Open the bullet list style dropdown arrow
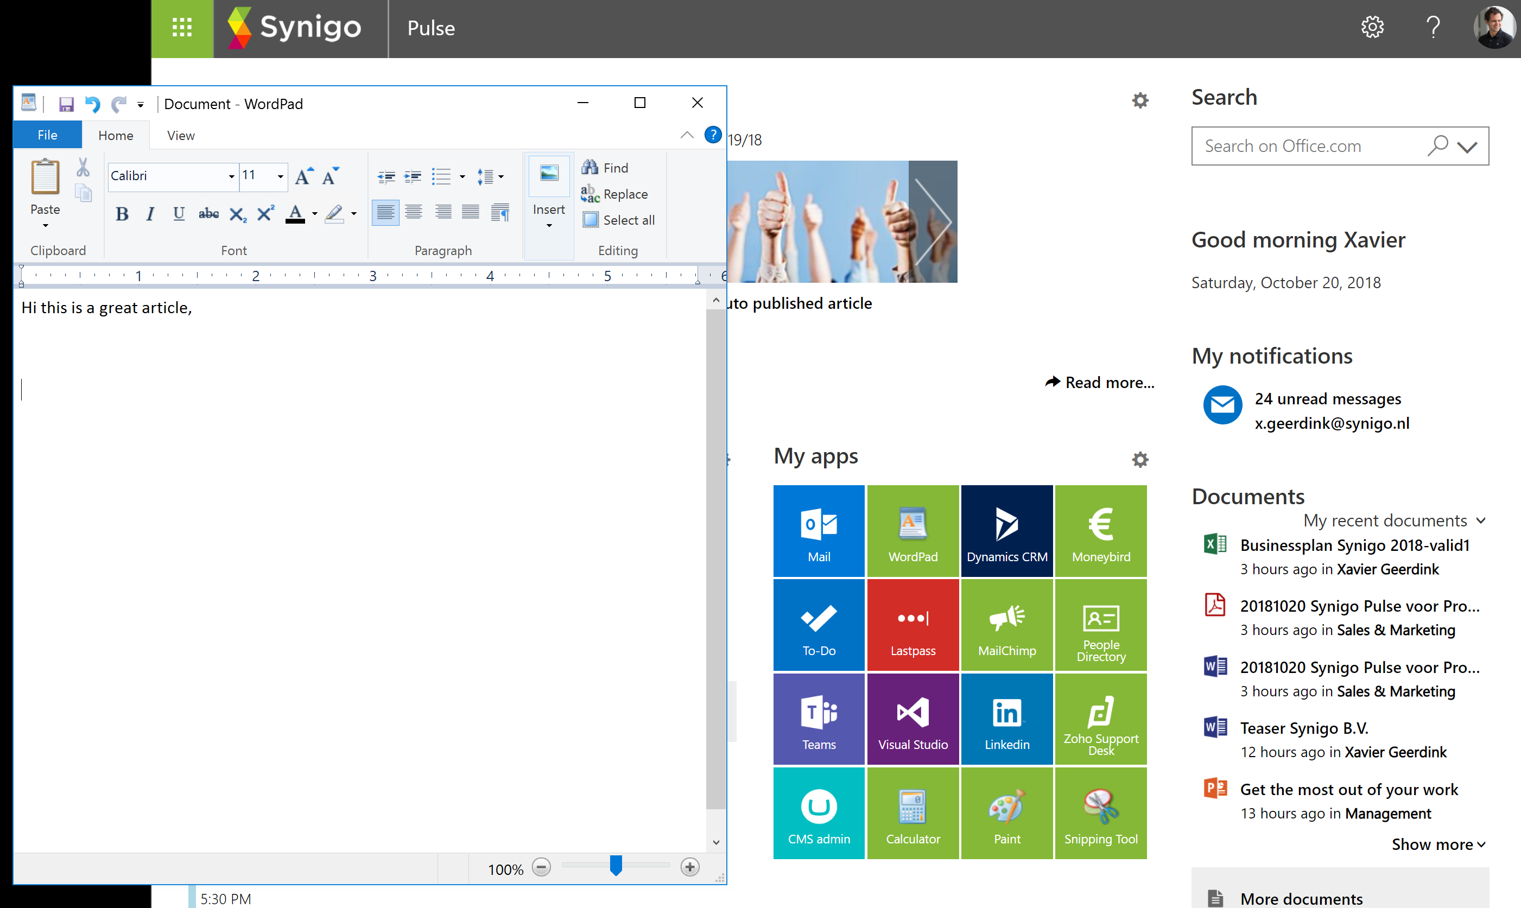 (x=462, y=177)
